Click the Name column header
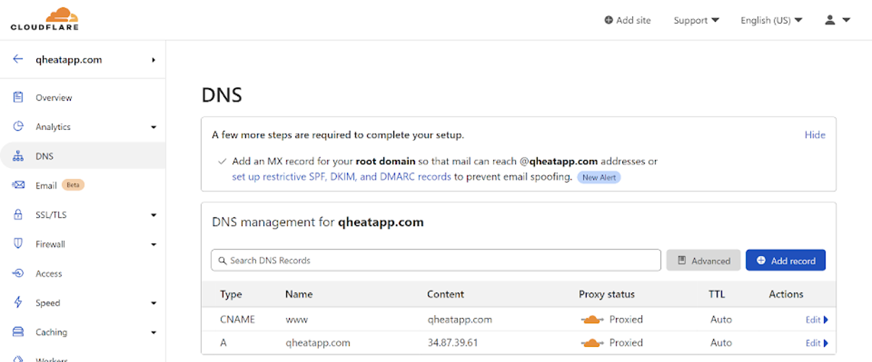The height and width of the screenshot is (362, 872). click(x=299, y=294)
